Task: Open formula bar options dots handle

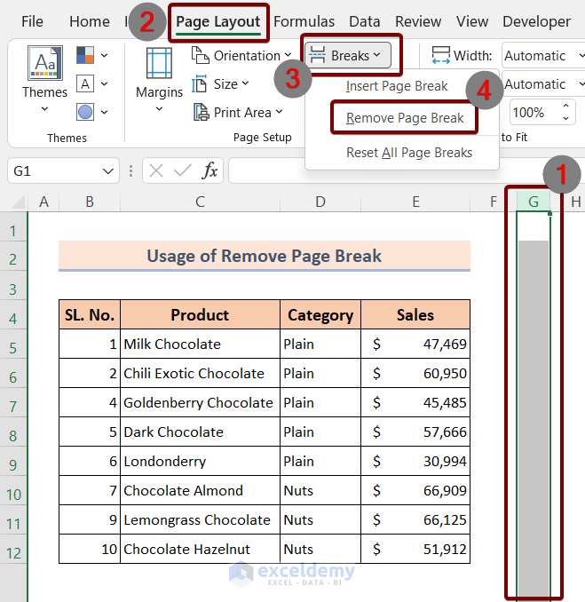Action: coord(130,170)
